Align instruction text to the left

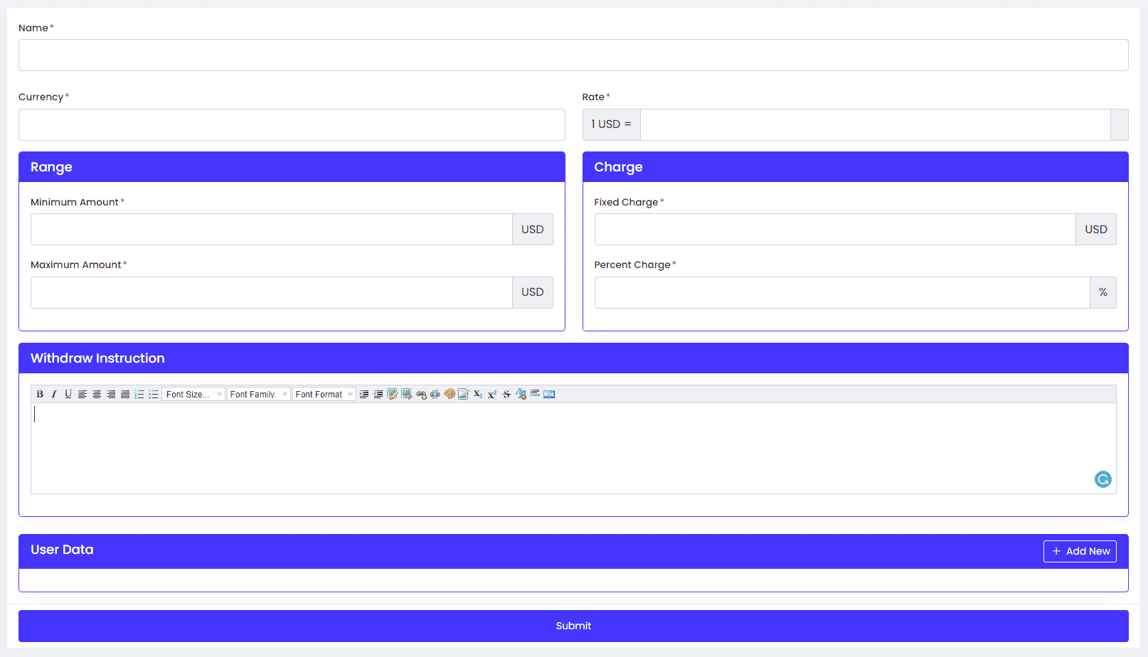point(83,394)
